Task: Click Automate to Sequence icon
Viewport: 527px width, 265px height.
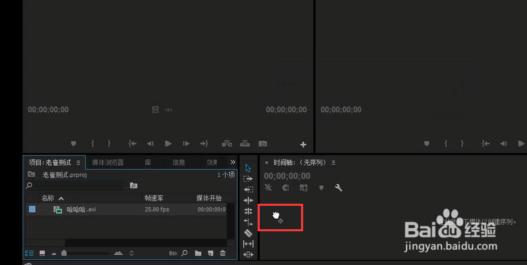Action: [x=173, y=253]
